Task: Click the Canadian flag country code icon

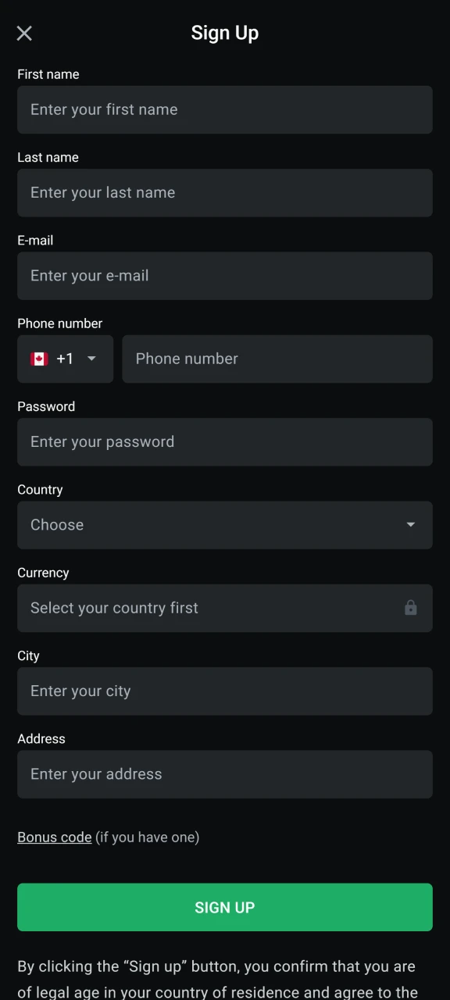Action: (x=38, y=359)
